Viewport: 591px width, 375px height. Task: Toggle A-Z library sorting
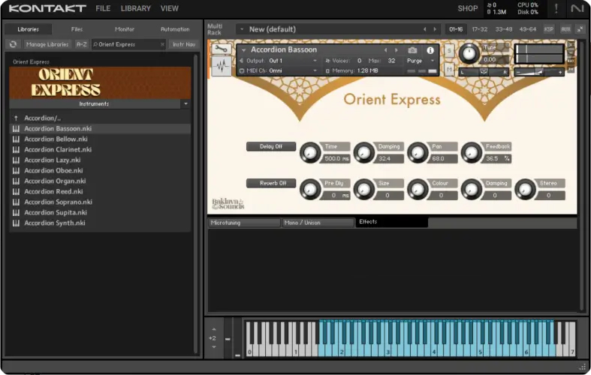81,44
